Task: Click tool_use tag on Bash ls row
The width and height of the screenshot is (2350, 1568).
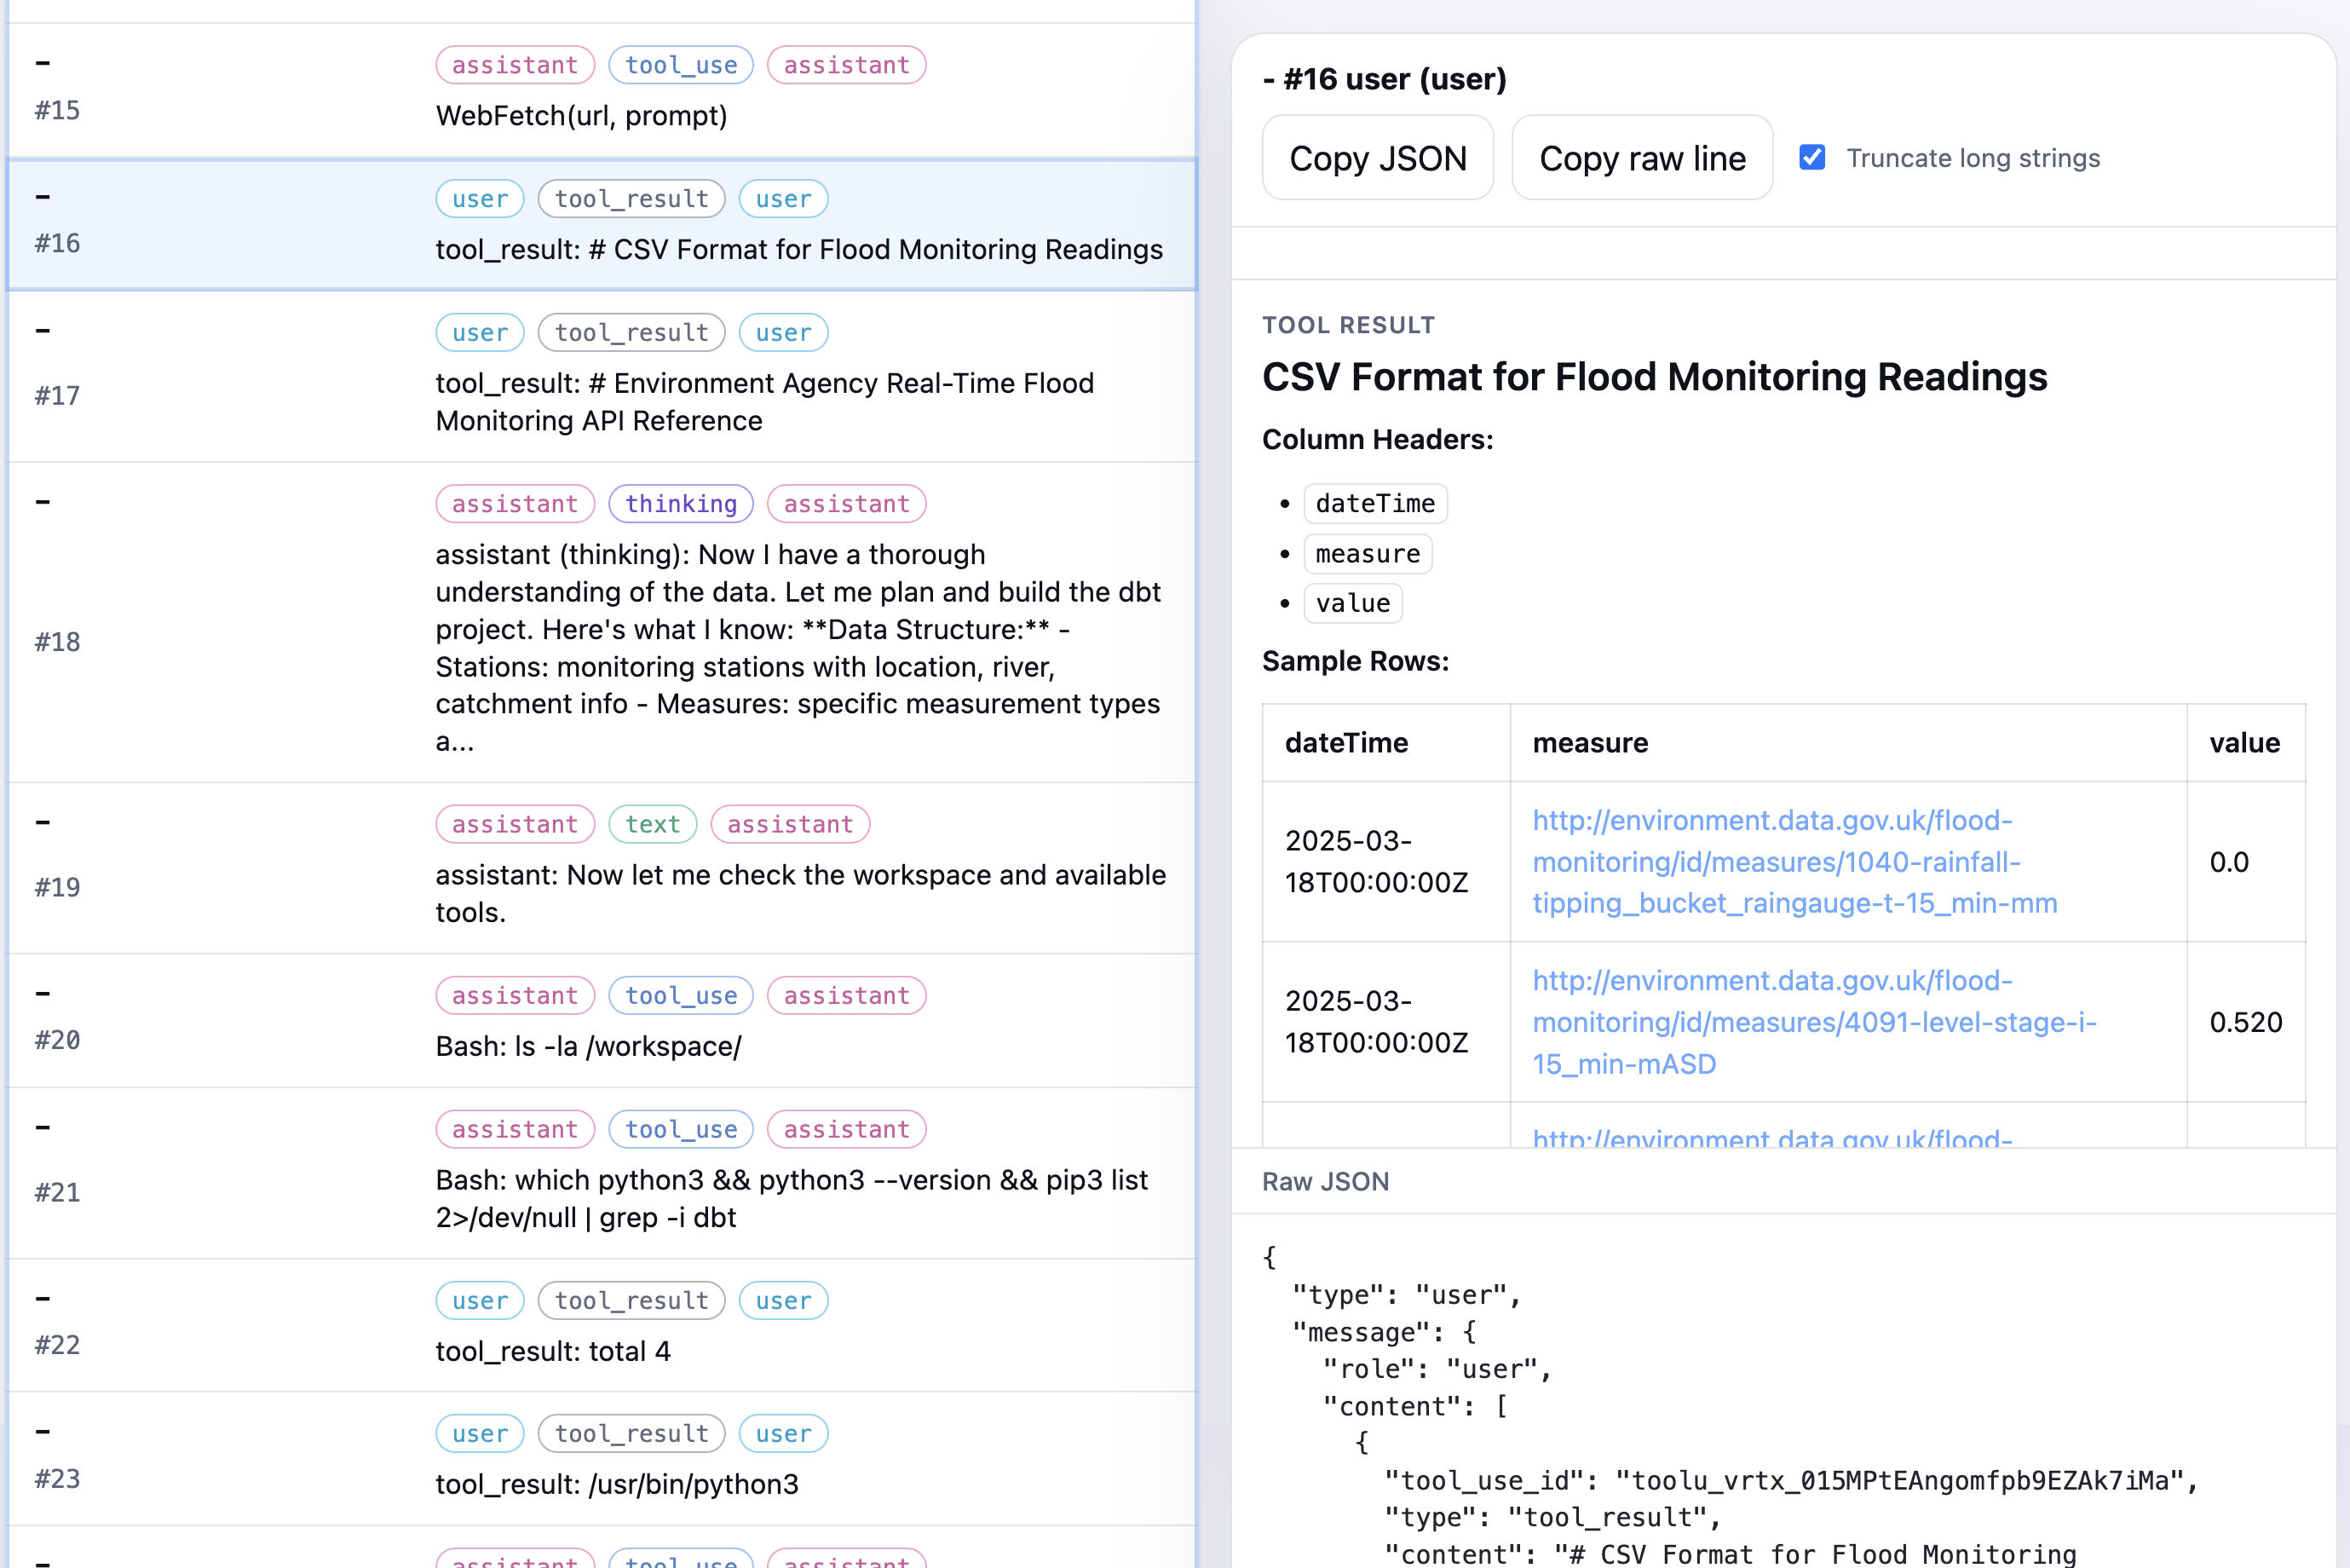Action: (x=681, y=996)
